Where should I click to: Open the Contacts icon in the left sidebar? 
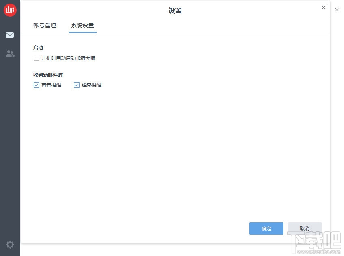[10, 53]
